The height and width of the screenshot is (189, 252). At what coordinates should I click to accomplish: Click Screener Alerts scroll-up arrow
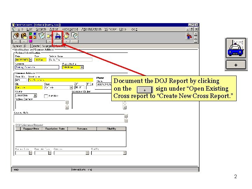pos(126,116)
